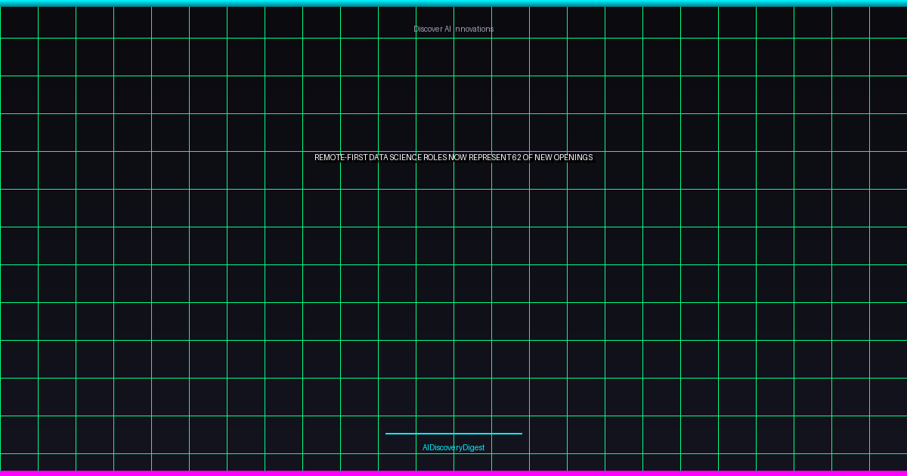Image resolution: width=907 pixels, height=476 pixels.
Task: Click the word 'NEW' in the headline
Action: coord(543,157)
